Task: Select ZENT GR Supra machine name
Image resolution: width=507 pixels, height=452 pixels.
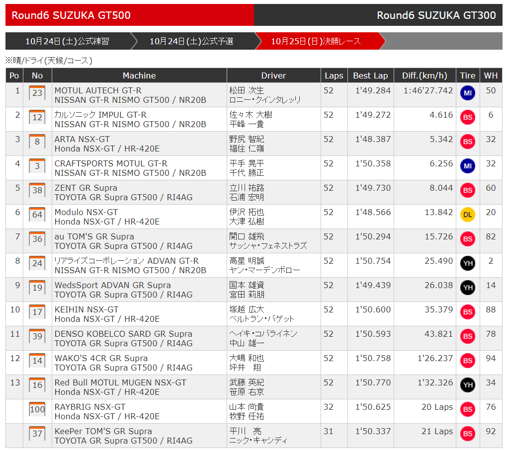Action: [86, 188]
